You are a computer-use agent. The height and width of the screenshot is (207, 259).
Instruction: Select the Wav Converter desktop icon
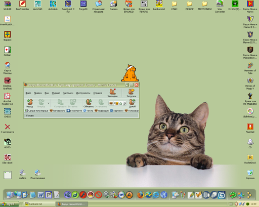point(220,7)
